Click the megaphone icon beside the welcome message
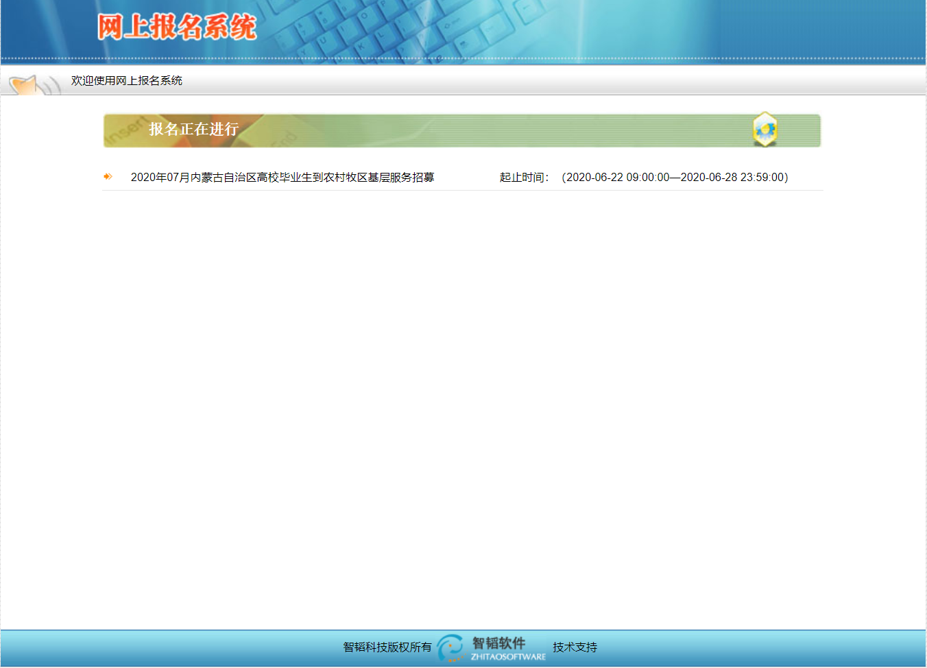The image size is (927, 668). coord(31,86)
